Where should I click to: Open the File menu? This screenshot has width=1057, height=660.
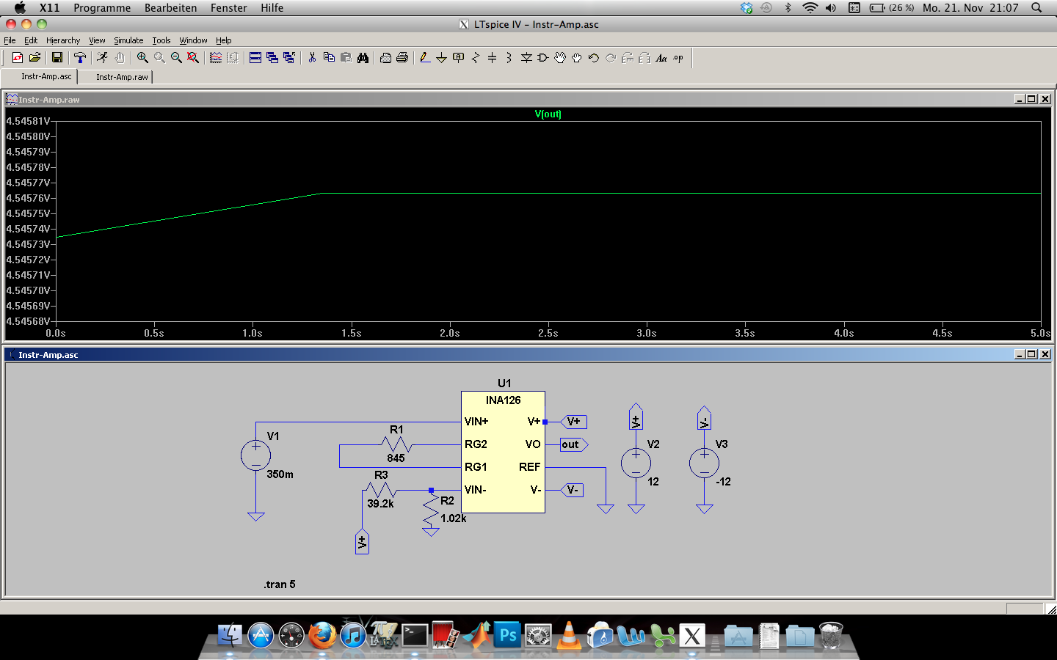[10, 40]
